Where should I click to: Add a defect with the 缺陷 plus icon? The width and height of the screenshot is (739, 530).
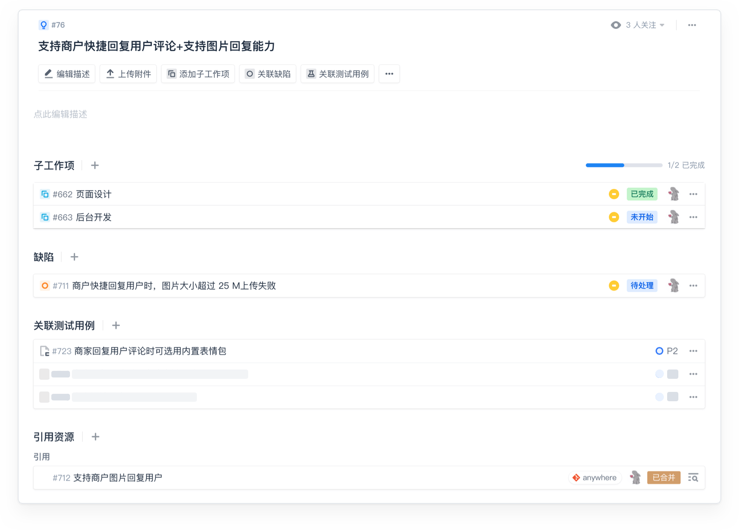[x=74, y=257]
